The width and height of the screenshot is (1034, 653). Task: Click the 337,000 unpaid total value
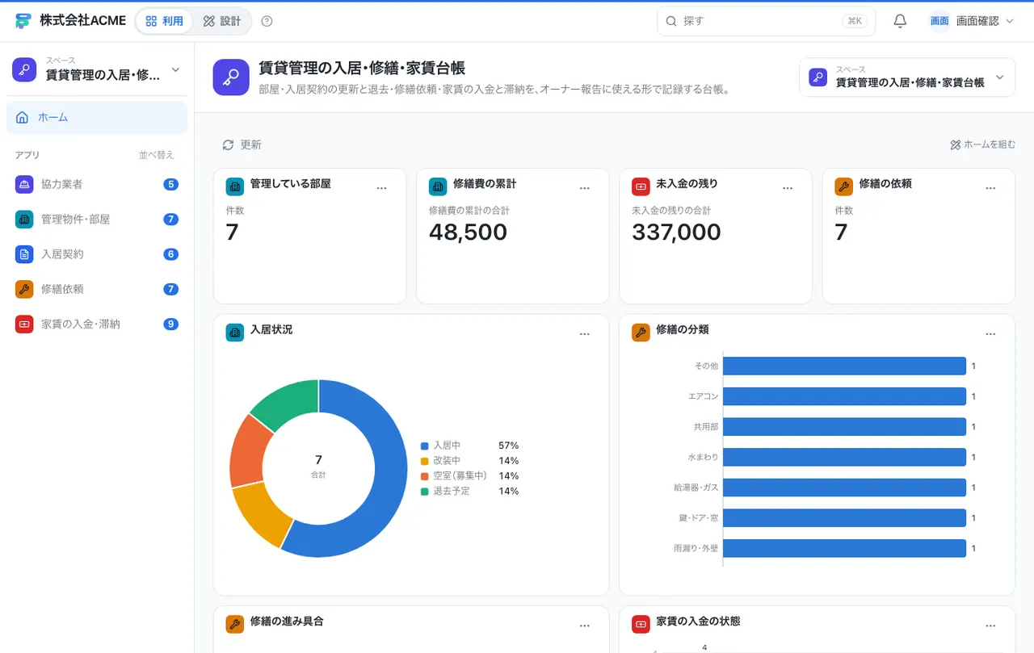(x=676, y=232)
